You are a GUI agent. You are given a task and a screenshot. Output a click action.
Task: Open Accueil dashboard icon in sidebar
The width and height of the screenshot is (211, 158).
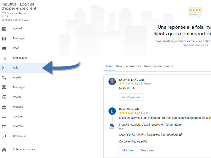click(x=4, y=29)
